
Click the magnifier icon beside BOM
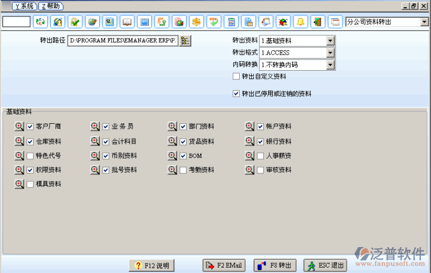point(172,156)
